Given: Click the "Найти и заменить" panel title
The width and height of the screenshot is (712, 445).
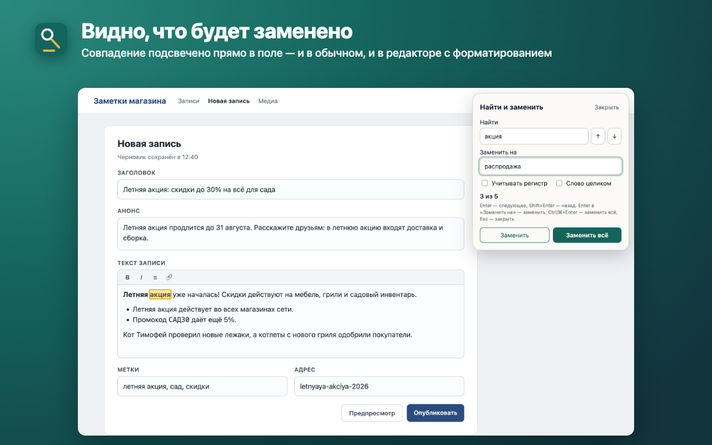Looking at the screenshot, I should point(512,107).
